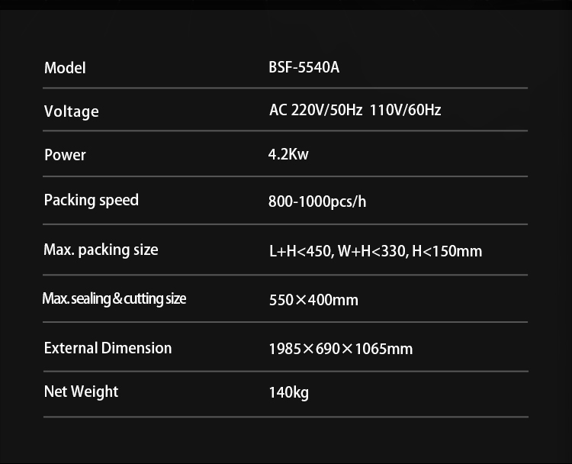
Task: Select the AC 220V/50Hz voltage value
Action: [316, 110]
